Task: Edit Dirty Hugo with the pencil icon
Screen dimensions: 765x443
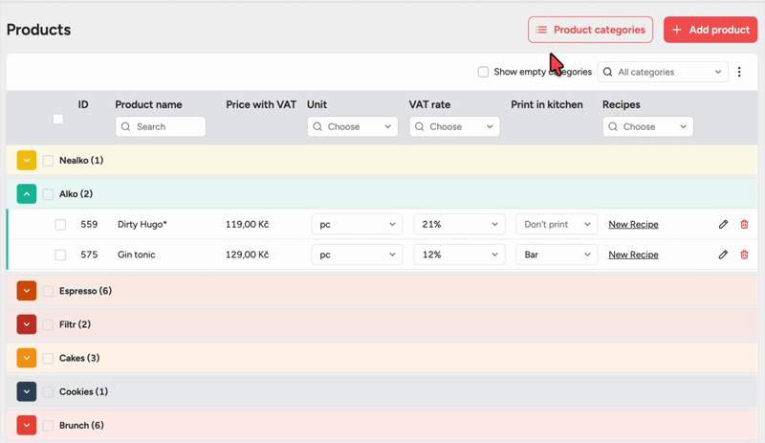Action: point(723,224)
